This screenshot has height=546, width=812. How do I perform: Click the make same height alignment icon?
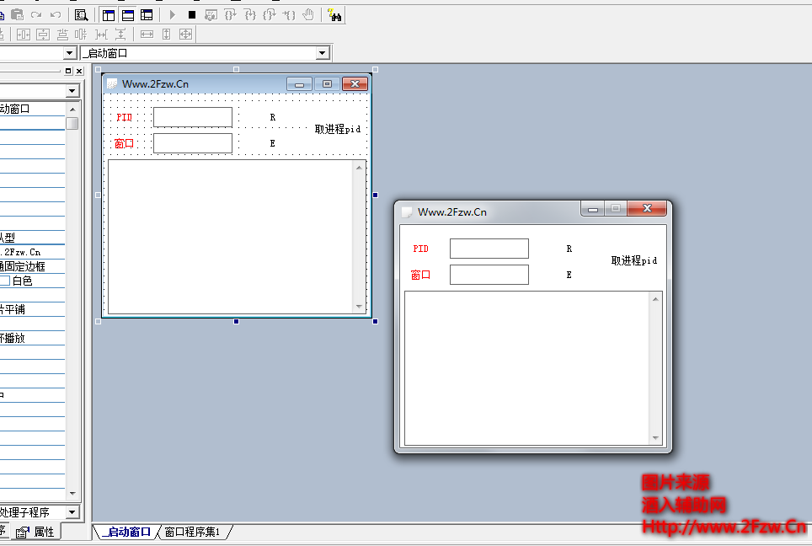166,34
